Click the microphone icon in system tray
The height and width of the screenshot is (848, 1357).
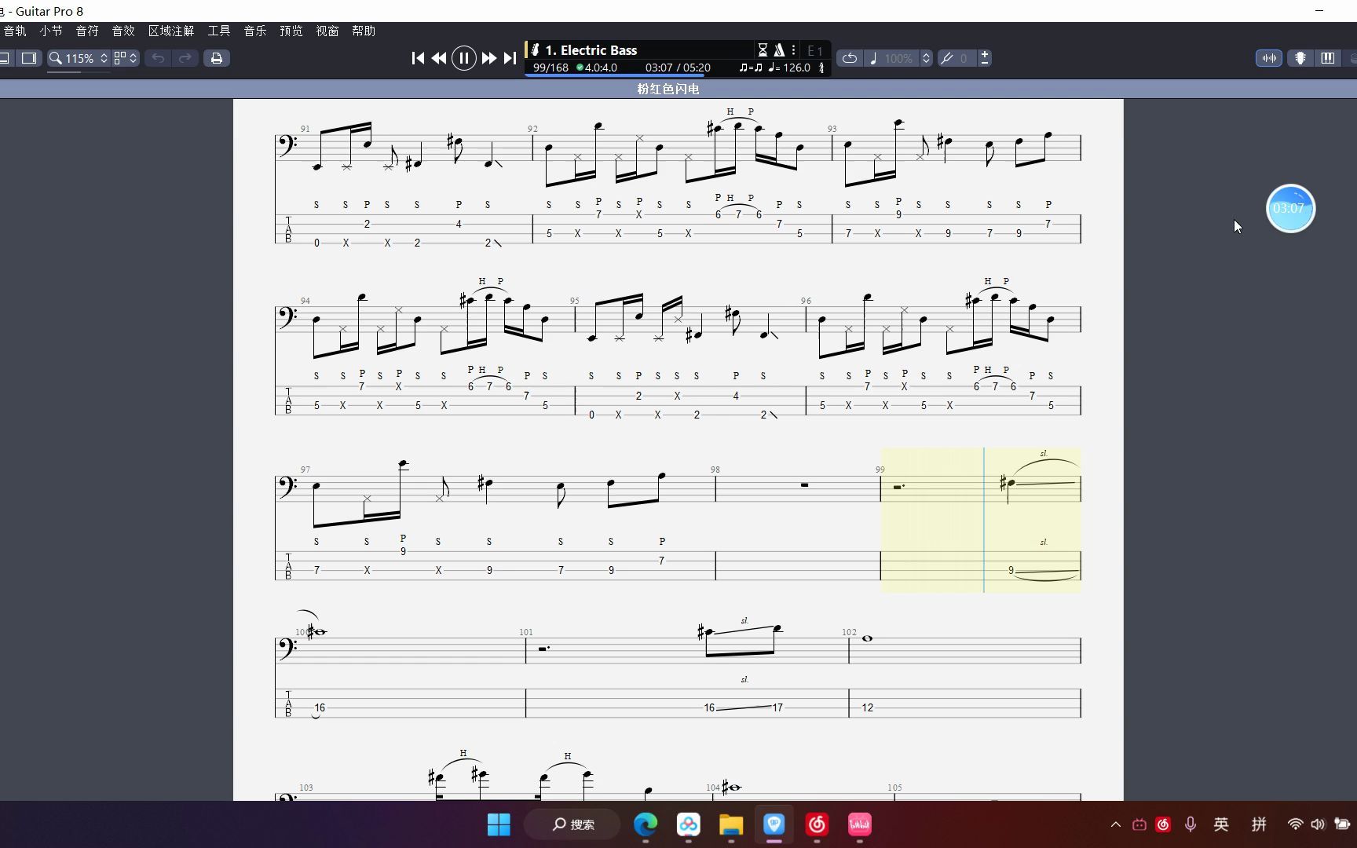coord(1191,824)
